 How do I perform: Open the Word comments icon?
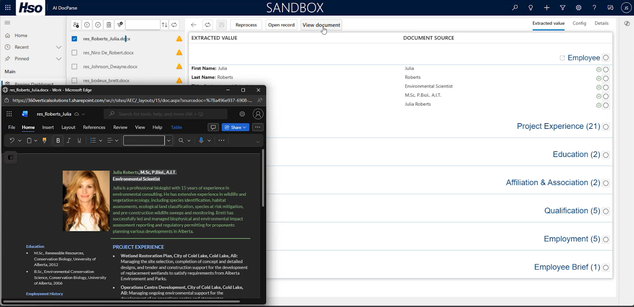pos(213,127)
